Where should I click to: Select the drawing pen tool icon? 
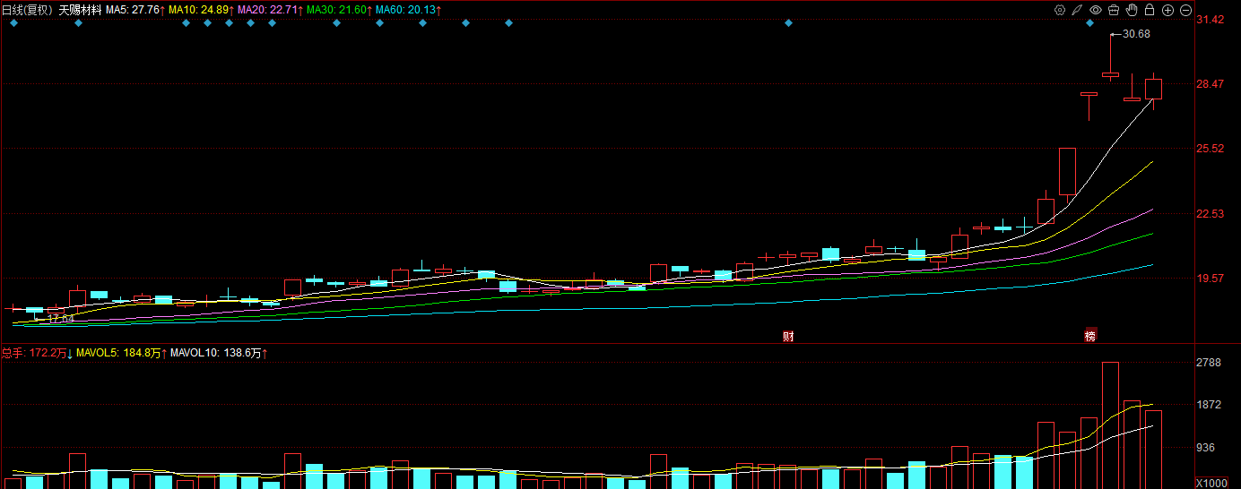click(x=1078, y=10)
